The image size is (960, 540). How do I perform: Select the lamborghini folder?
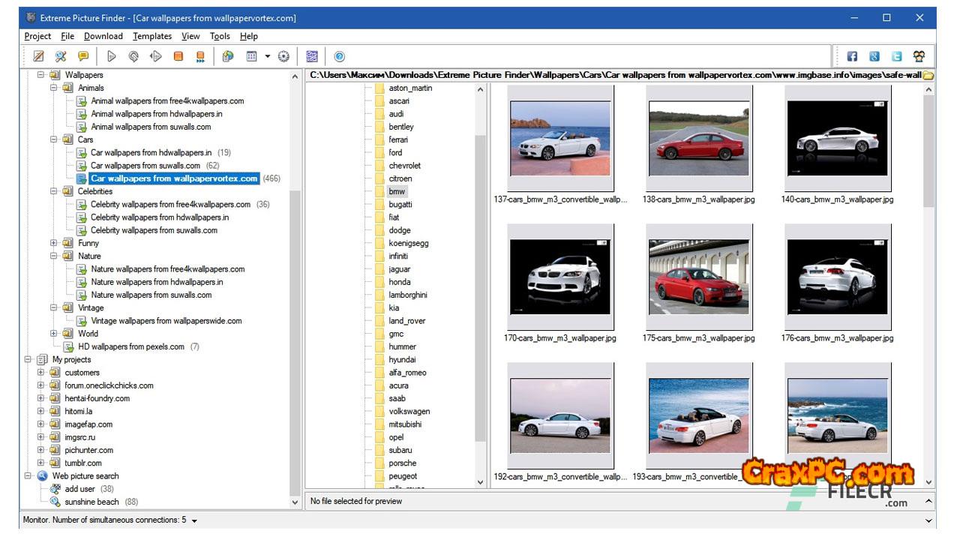click(407, 295)
